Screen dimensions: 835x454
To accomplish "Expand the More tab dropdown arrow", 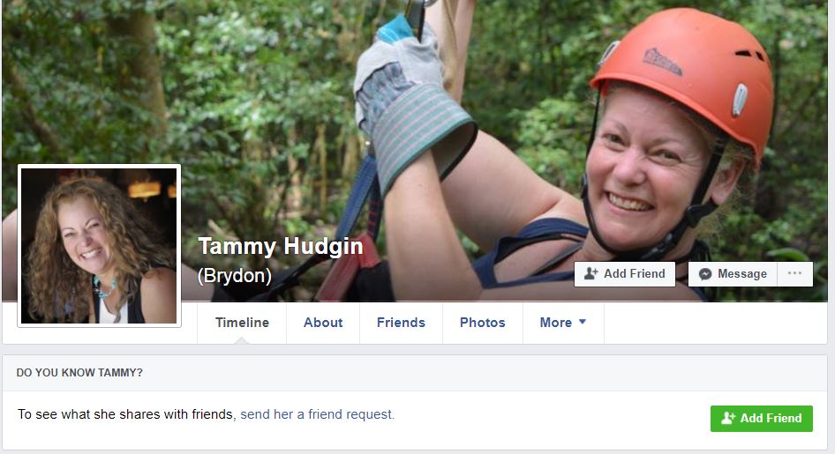I will [582, 322].
